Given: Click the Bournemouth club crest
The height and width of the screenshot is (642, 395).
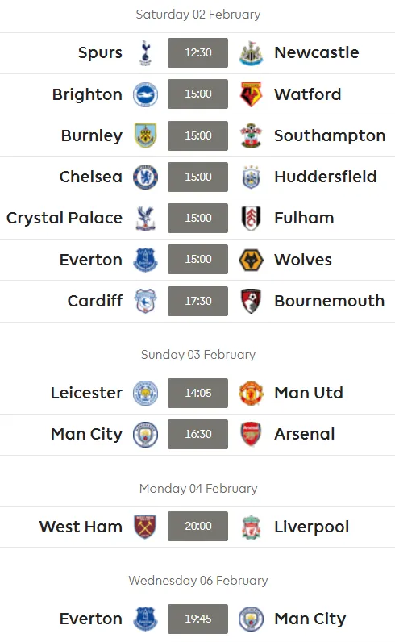Looking at the screenshot, I should click(251, 301).
